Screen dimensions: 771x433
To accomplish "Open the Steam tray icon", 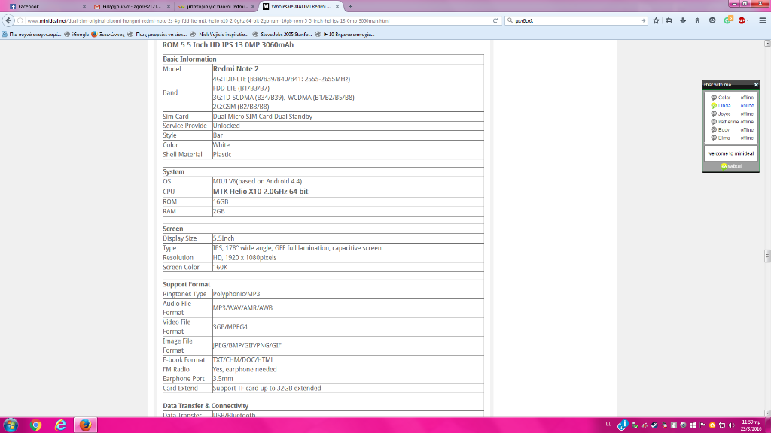I will pos(654,425).
